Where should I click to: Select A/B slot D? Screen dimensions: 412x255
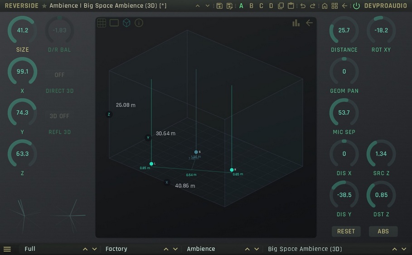click(271, 6)
